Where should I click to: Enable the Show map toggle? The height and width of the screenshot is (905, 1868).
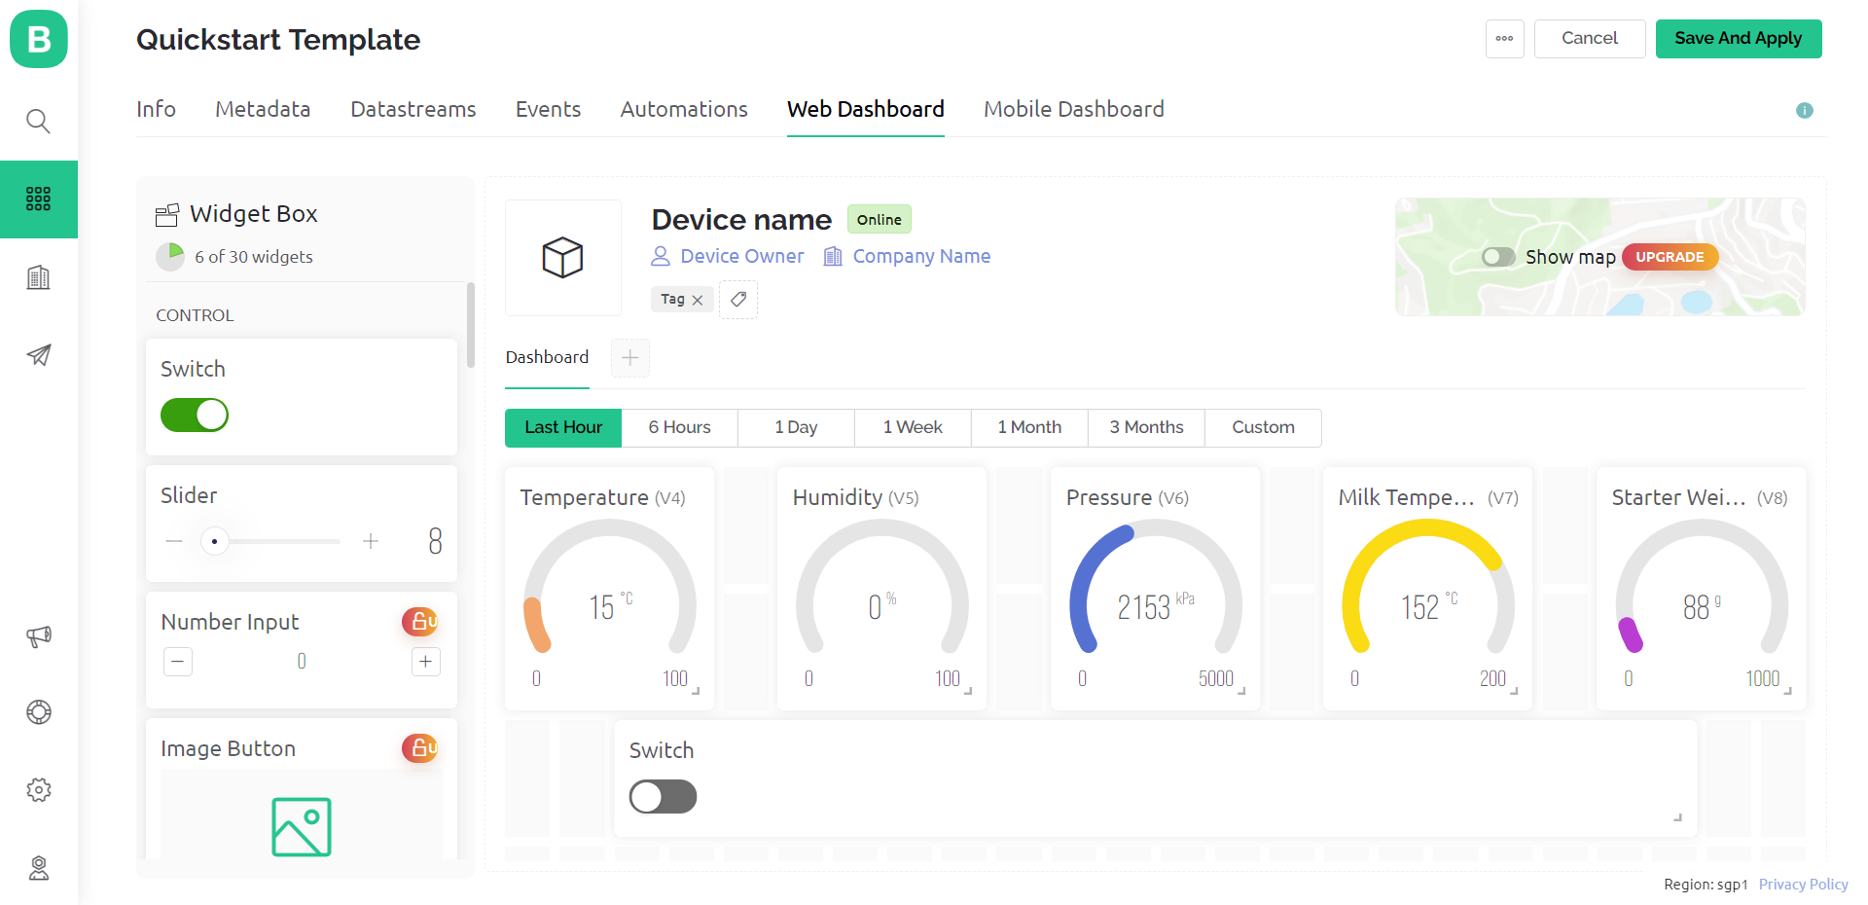(x=1498, y=257)
